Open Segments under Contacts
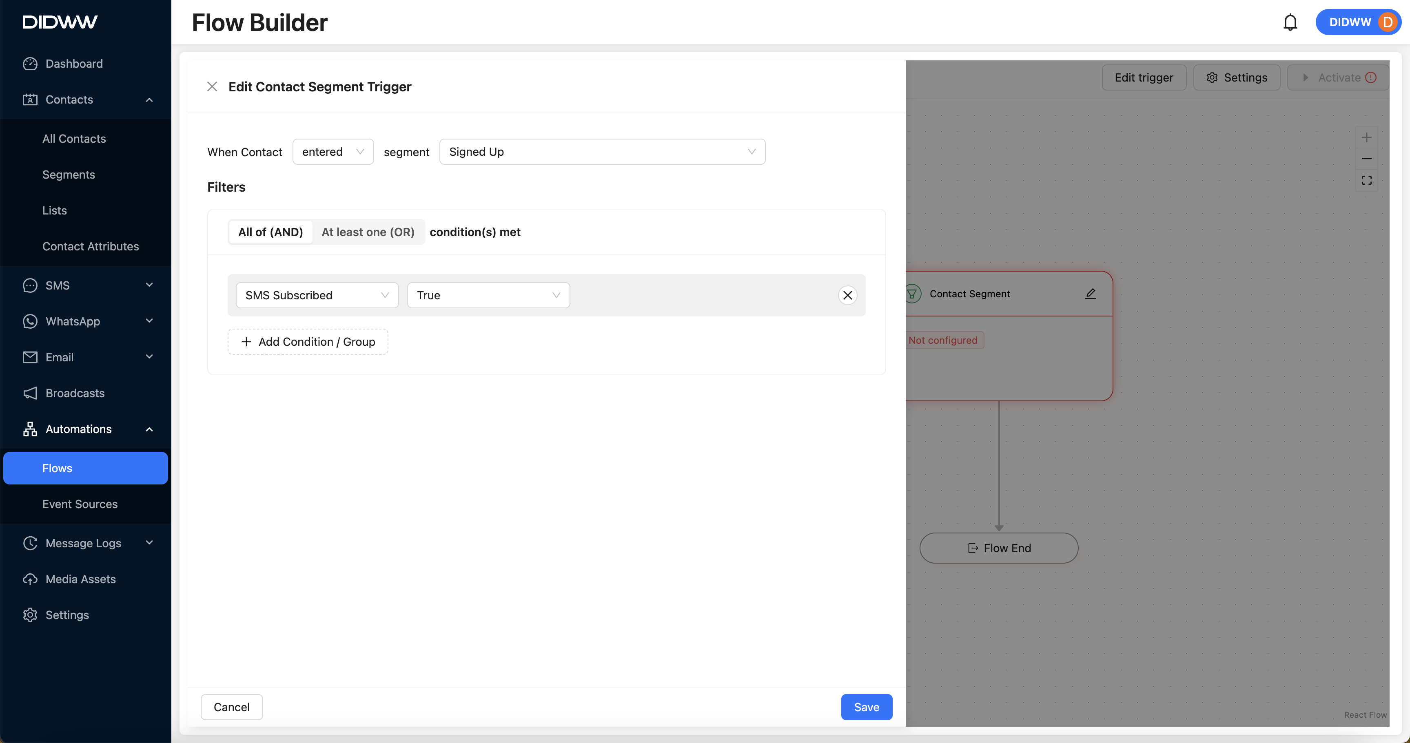 (x=69, y=175)
